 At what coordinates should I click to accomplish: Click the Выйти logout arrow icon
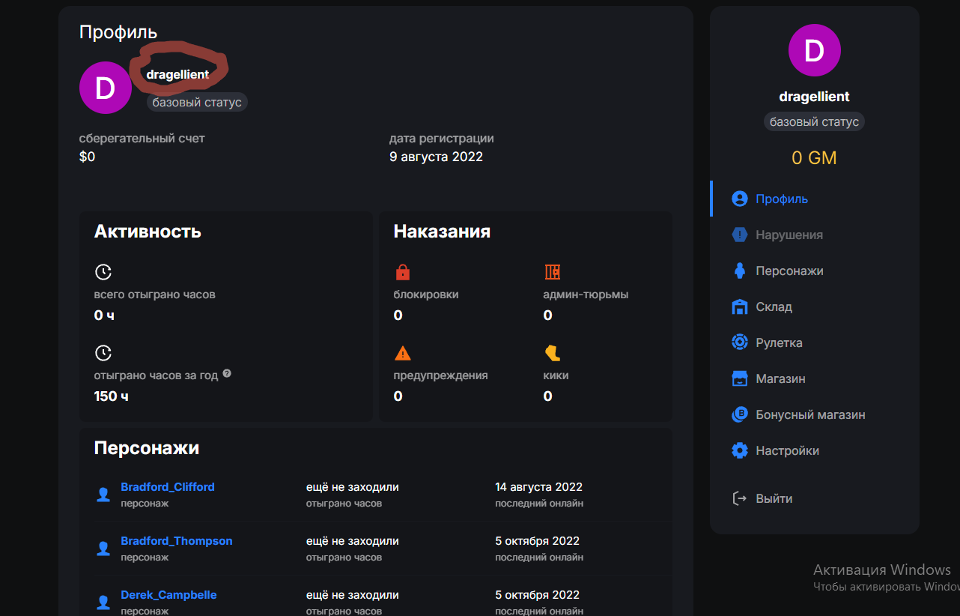coord(740,498)
